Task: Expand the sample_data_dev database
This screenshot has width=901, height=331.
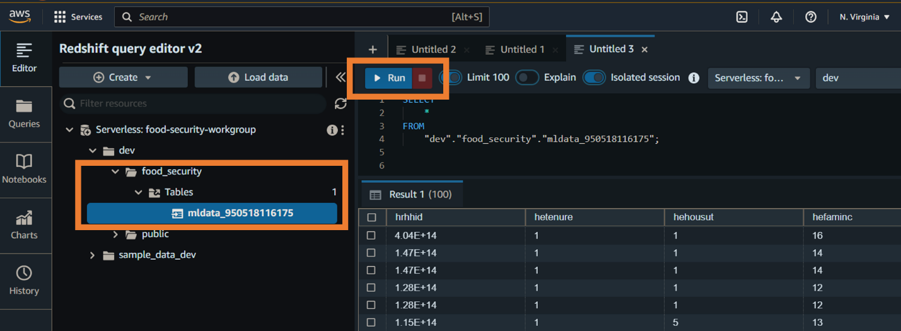Action: pyautogui.click(x=93, y=255)
